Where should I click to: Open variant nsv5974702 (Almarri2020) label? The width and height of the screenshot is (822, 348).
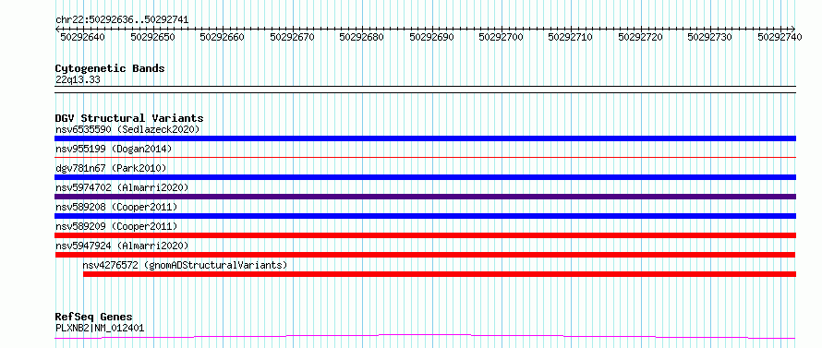click(x=122, y=187)
